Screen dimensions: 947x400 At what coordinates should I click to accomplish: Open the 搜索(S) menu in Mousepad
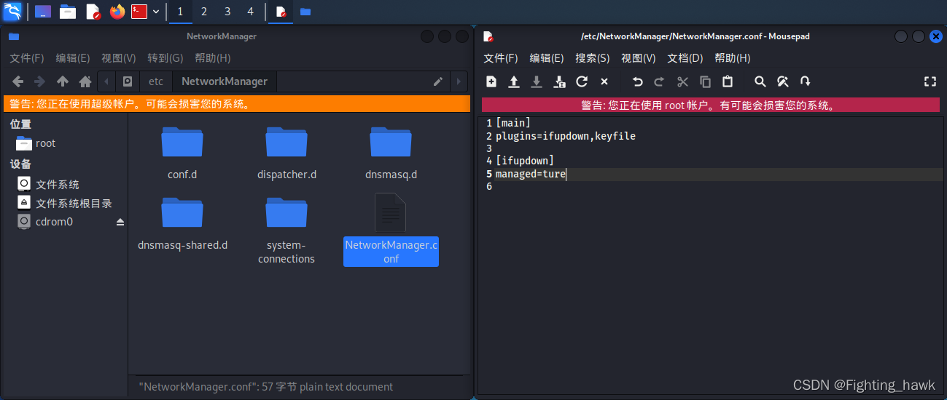click(592, 58)
